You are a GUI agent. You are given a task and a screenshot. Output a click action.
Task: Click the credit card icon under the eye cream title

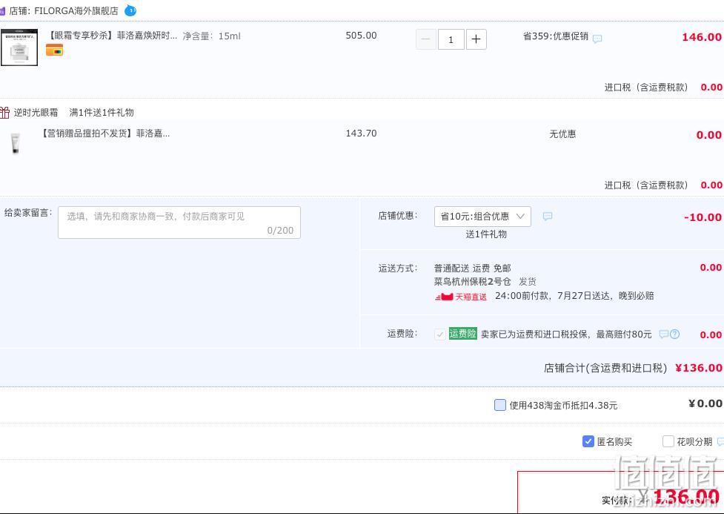55,50
